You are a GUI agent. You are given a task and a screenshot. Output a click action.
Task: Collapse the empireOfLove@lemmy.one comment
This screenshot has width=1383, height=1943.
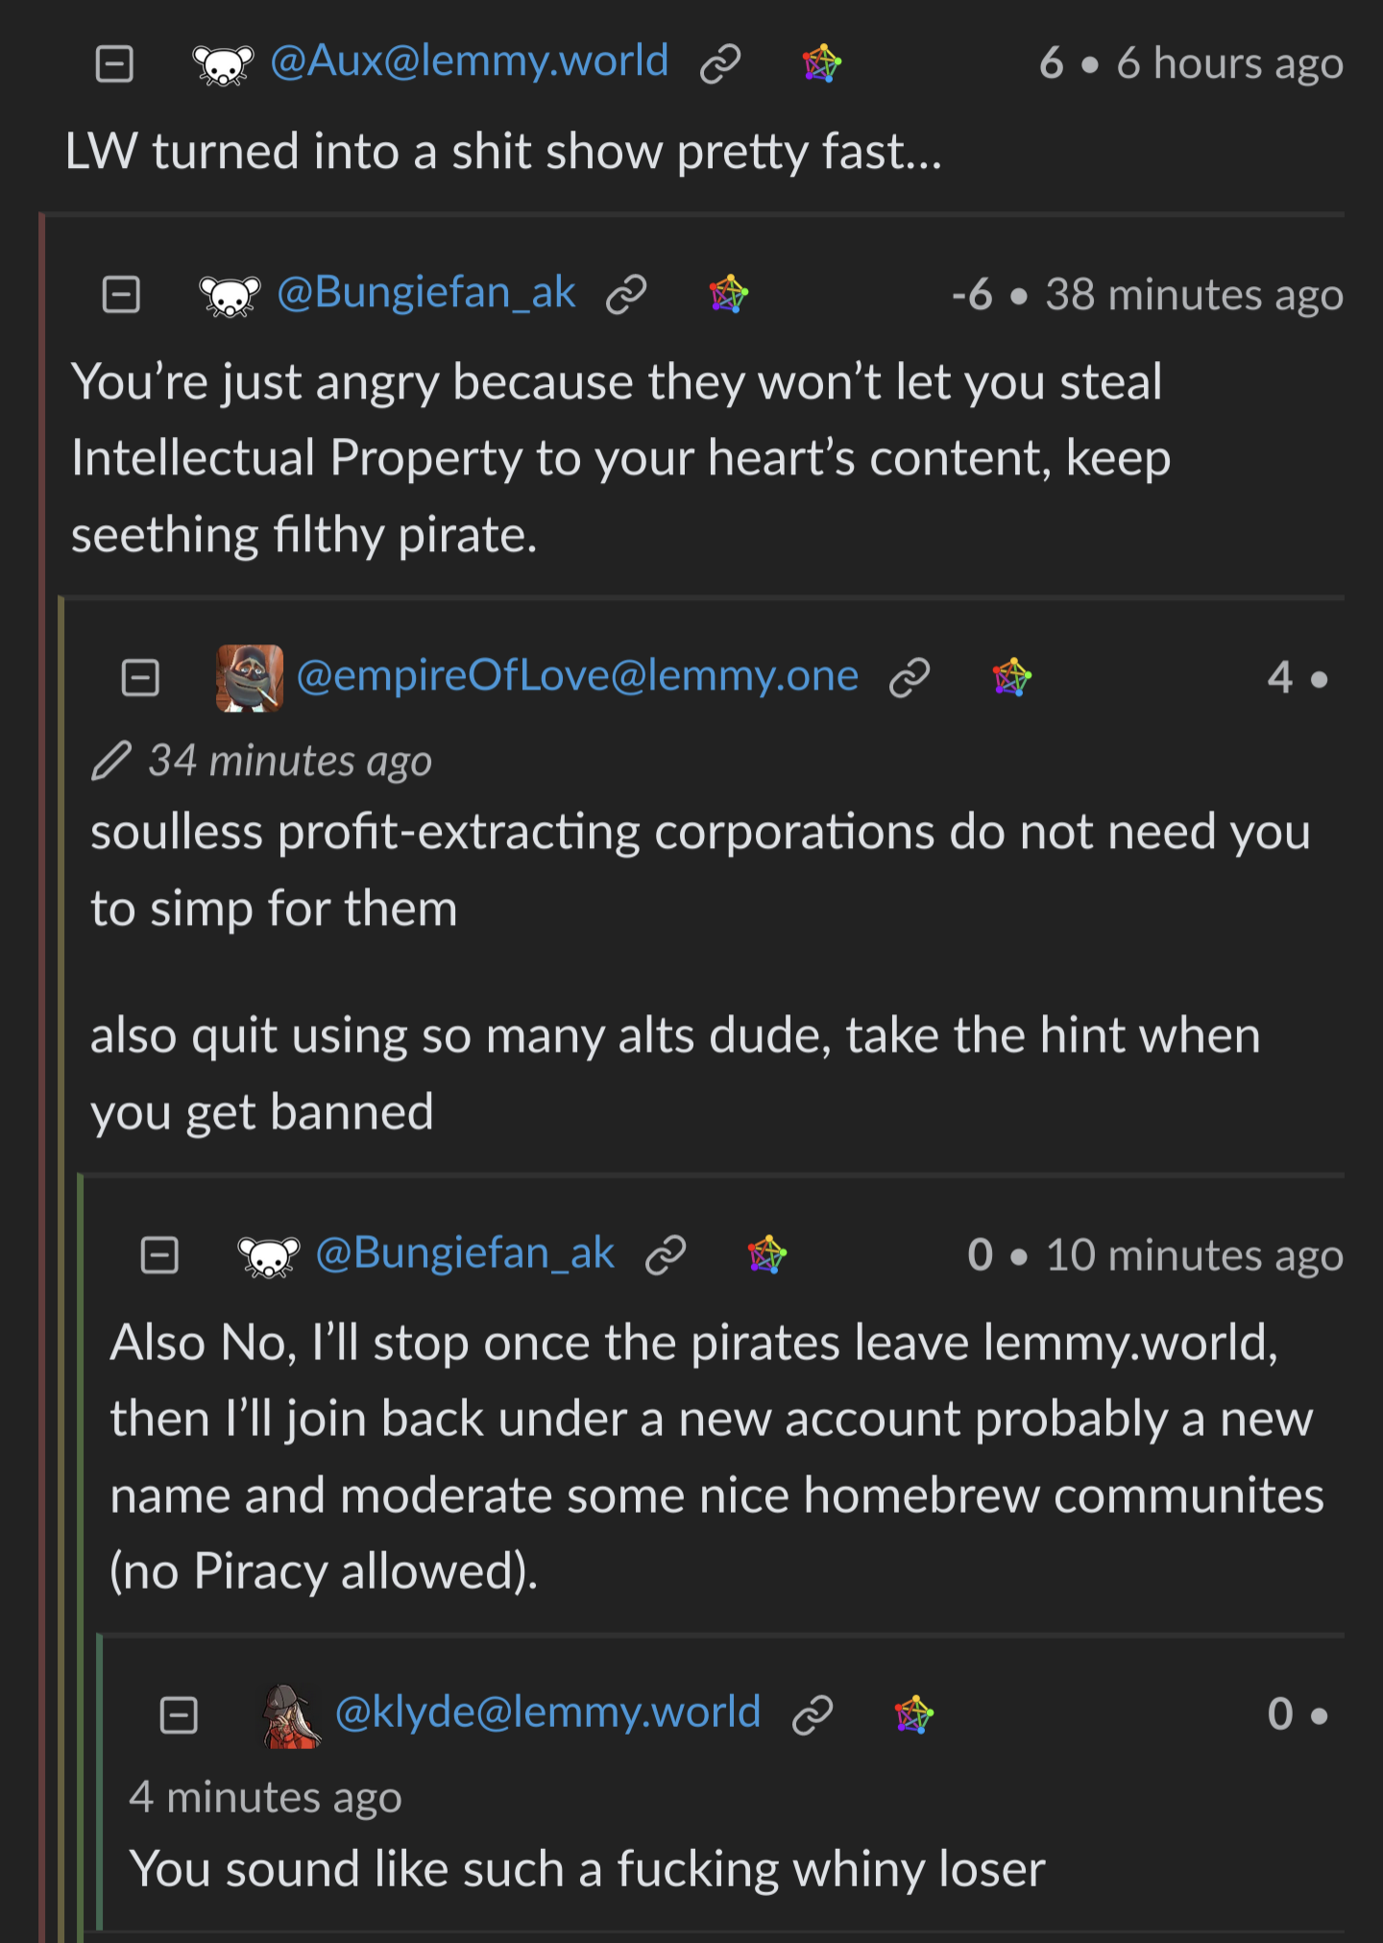coord(140,678)
